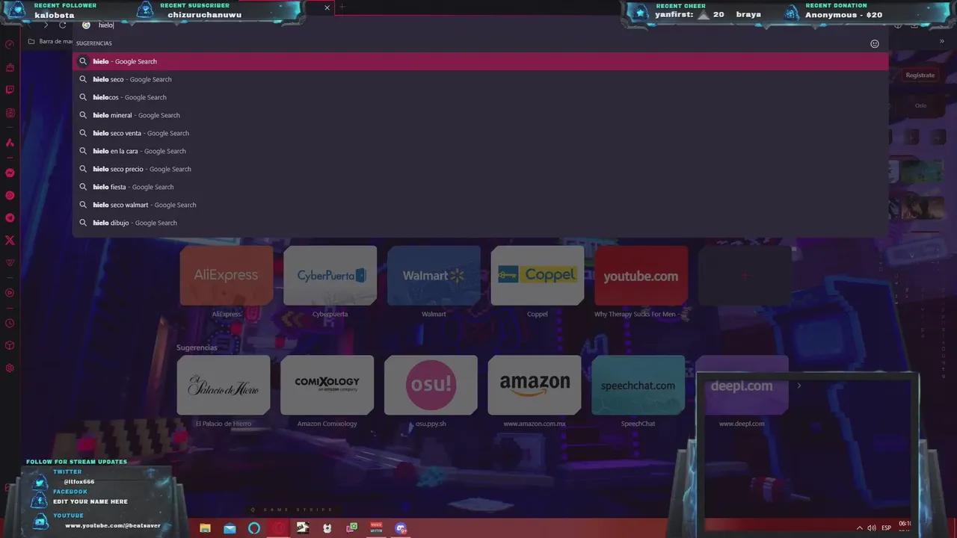957x538 pixels.
Task: Select the 'hielo dibujo' suggestion
Action: (x=480, y=223)
